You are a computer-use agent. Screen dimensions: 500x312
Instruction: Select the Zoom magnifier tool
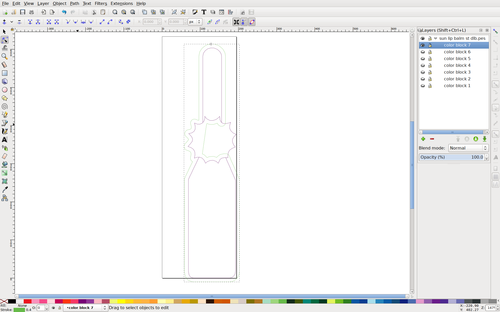tap(4, 56)
